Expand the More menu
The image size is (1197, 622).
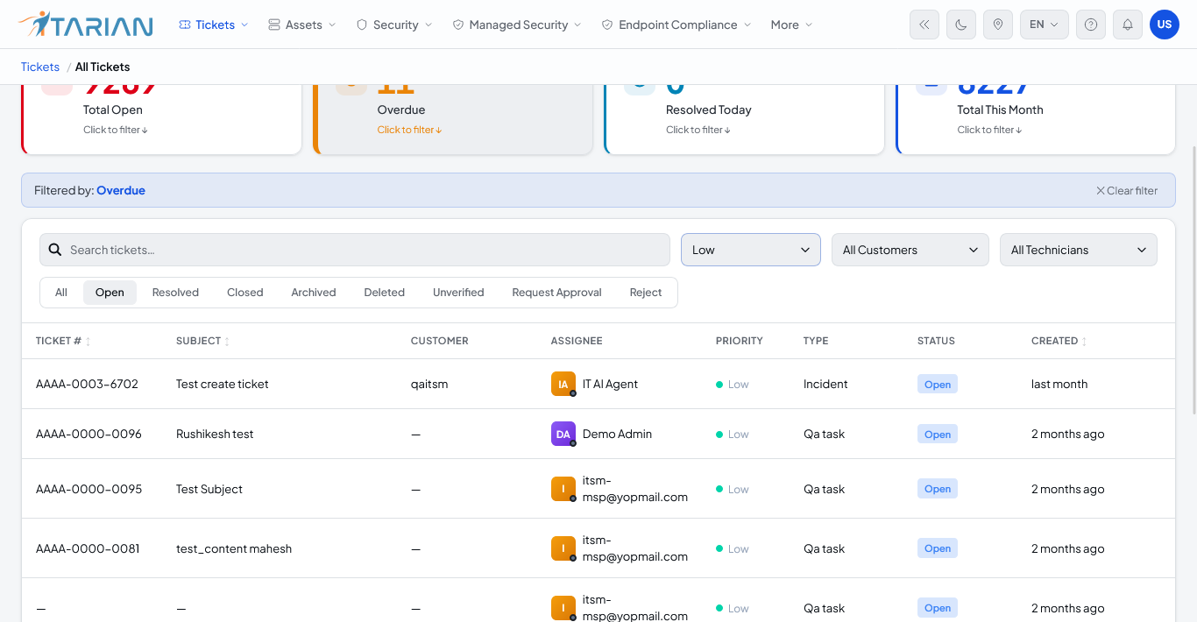pos(791,25)
